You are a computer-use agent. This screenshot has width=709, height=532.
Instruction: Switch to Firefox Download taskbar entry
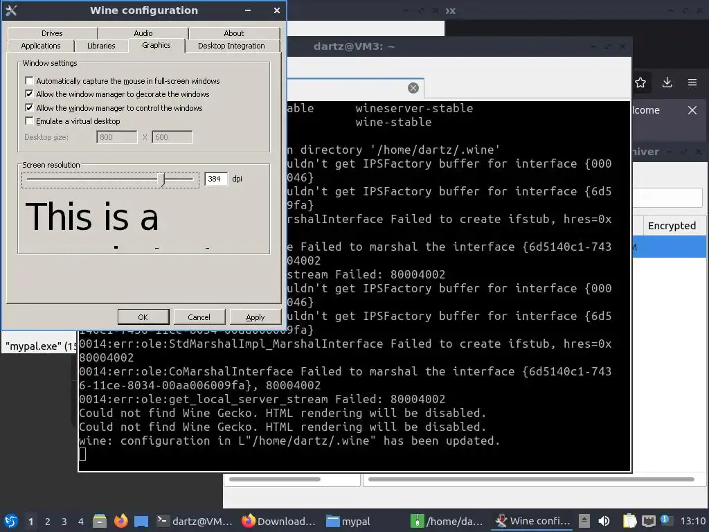point(278,521)
